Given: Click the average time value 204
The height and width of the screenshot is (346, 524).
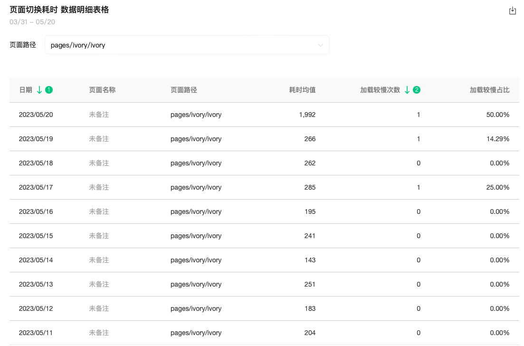Looking at the screenshot, I should 310,333.
